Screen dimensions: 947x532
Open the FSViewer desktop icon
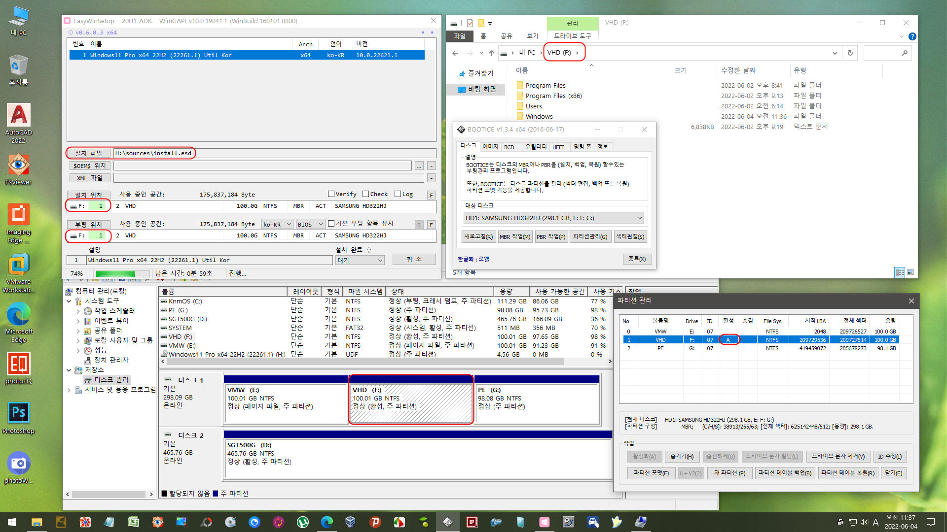click(18, 169)
